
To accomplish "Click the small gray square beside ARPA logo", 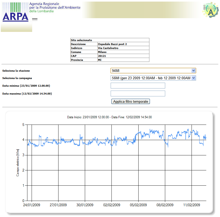I will click(x=35, y=19).
